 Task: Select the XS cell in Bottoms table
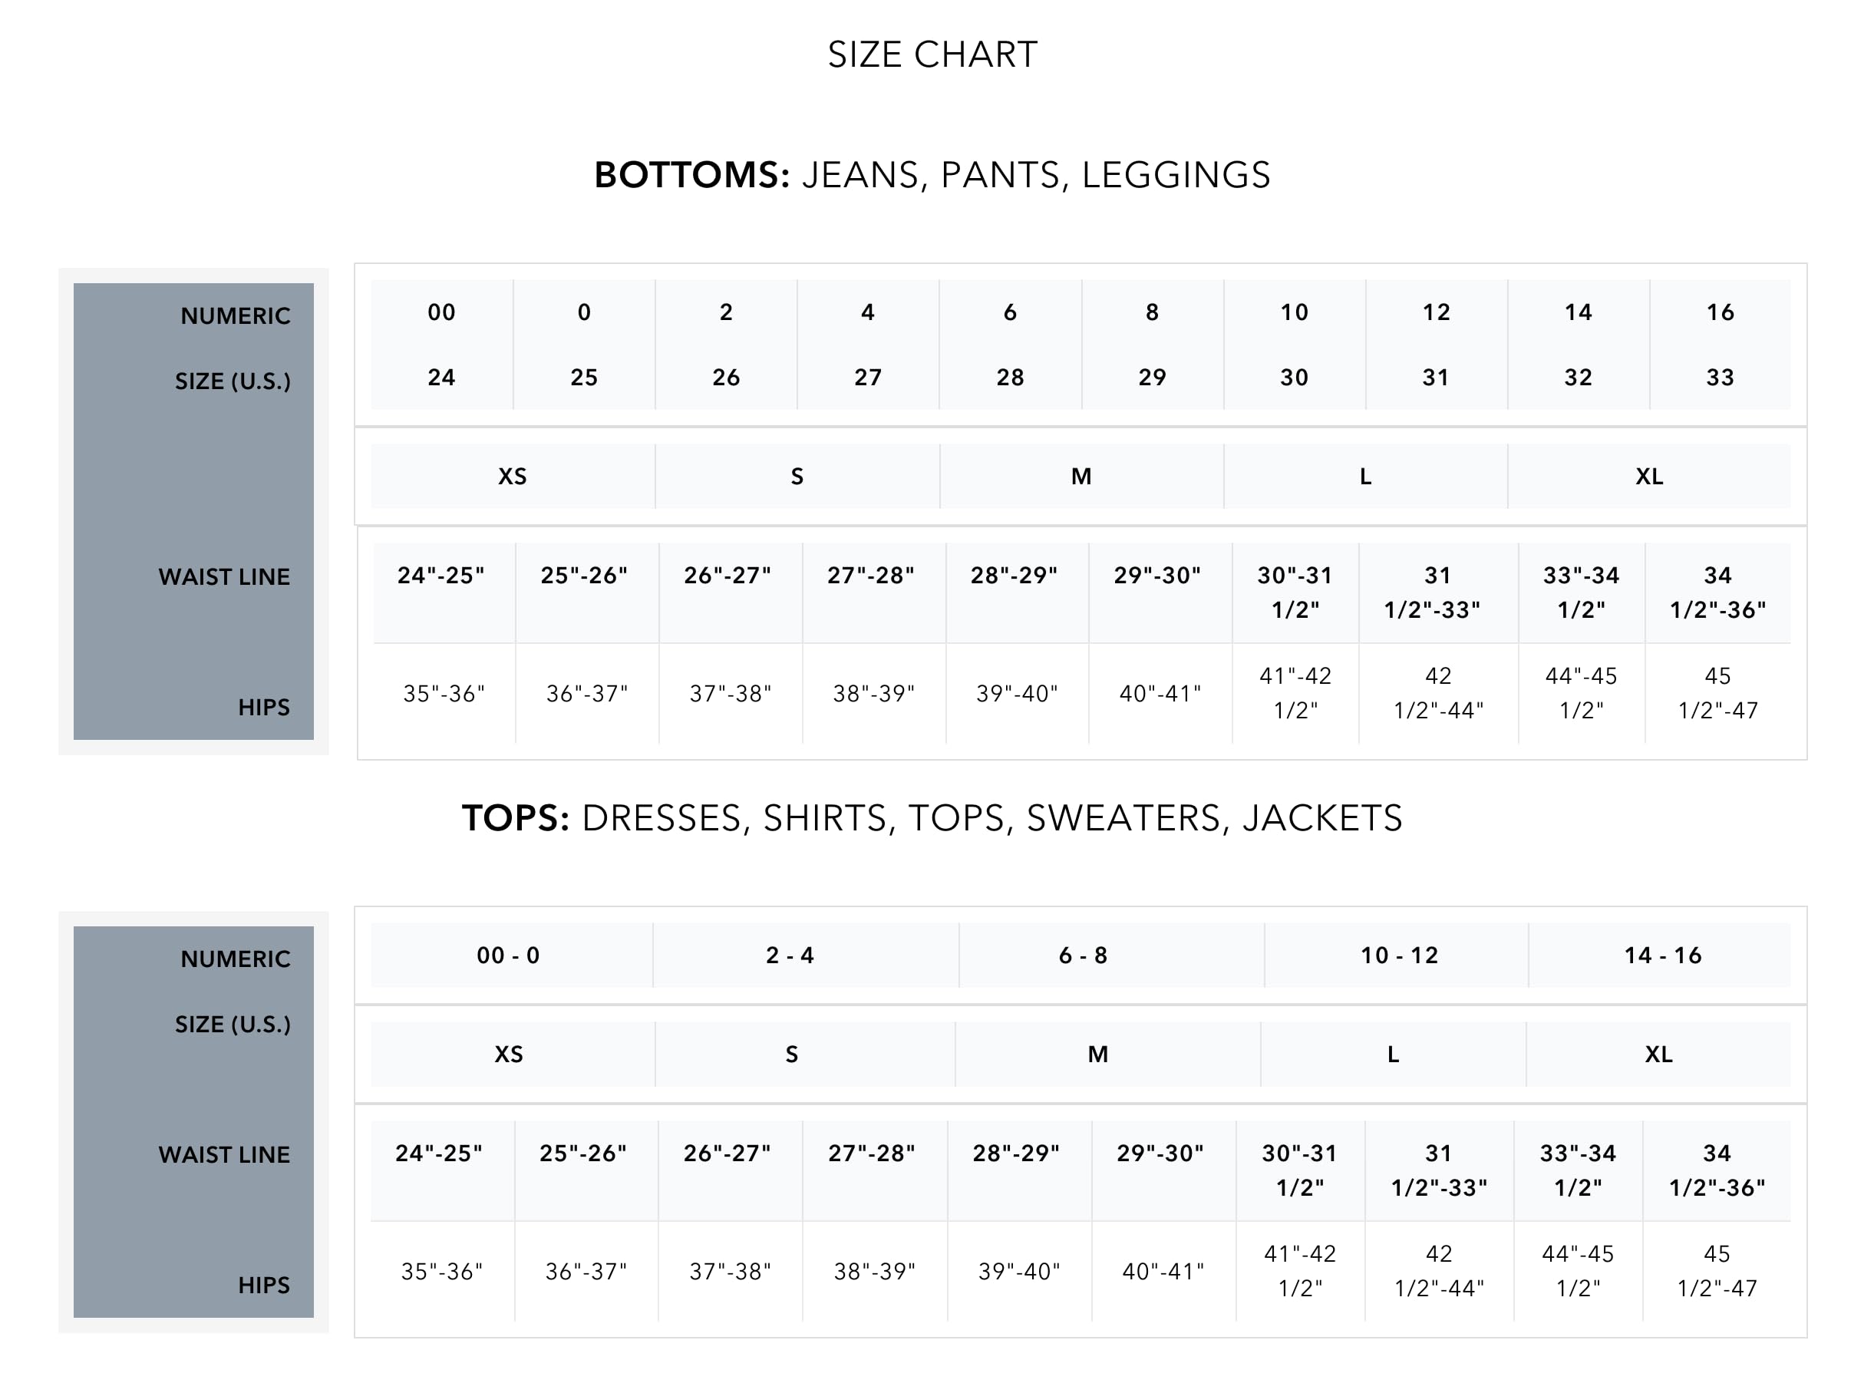[x=512, y=477]
